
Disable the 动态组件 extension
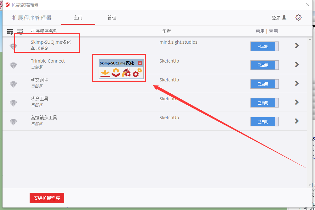264,84
